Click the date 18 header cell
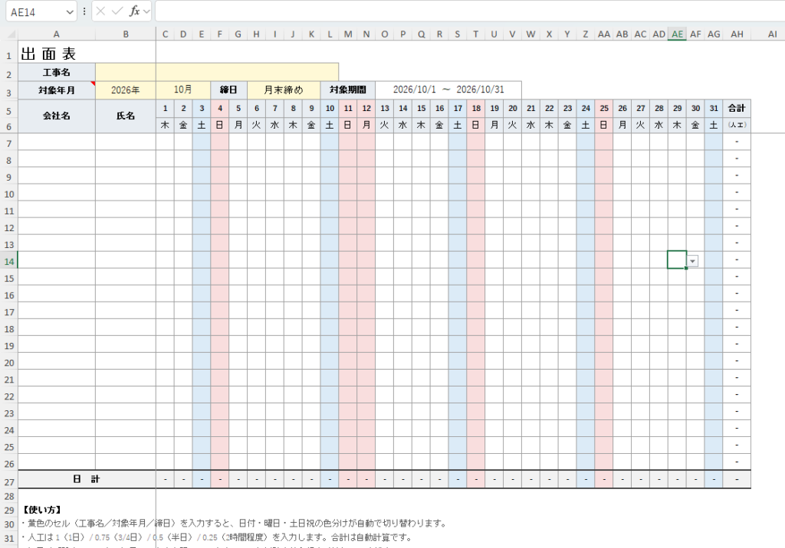The height and width of the screenshot is (548, 785). pos(476,108)
